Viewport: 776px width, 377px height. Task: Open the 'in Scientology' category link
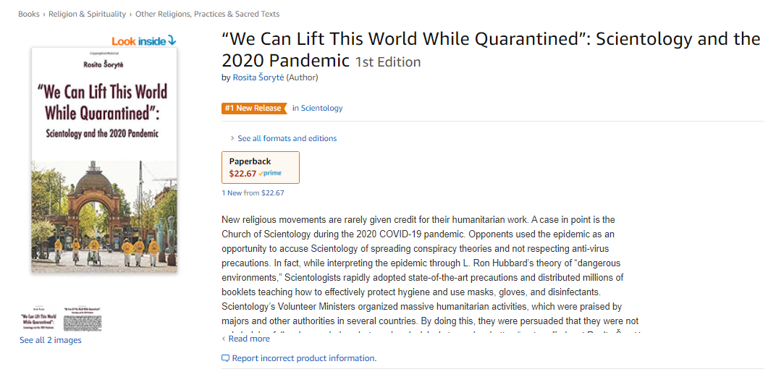pos(317,108)
